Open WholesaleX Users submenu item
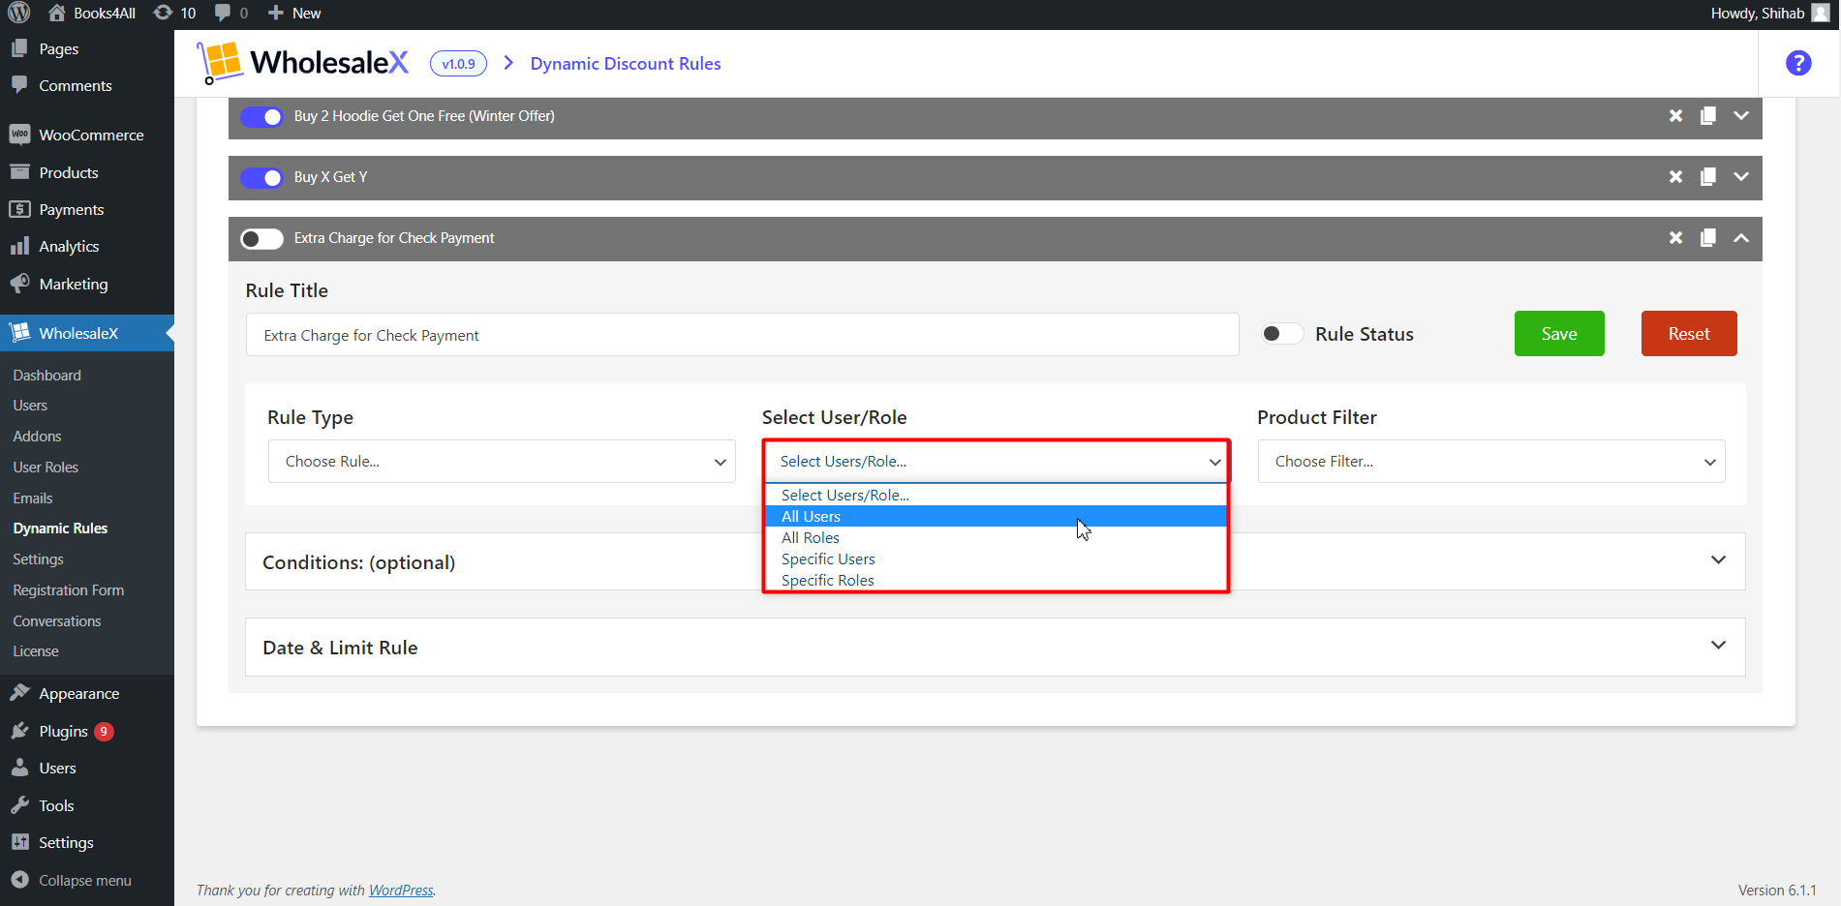1841x906 pixels. [x=30, y=406]
